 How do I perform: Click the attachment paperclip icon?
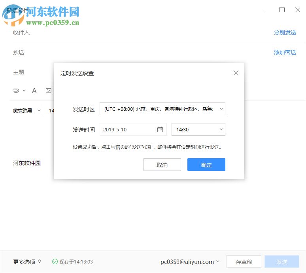point(16,91)
